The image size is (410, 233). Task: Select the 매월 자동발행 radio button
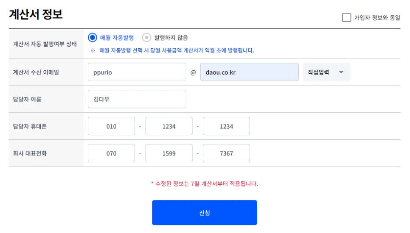pyautogui.click(x=93, y=38)
